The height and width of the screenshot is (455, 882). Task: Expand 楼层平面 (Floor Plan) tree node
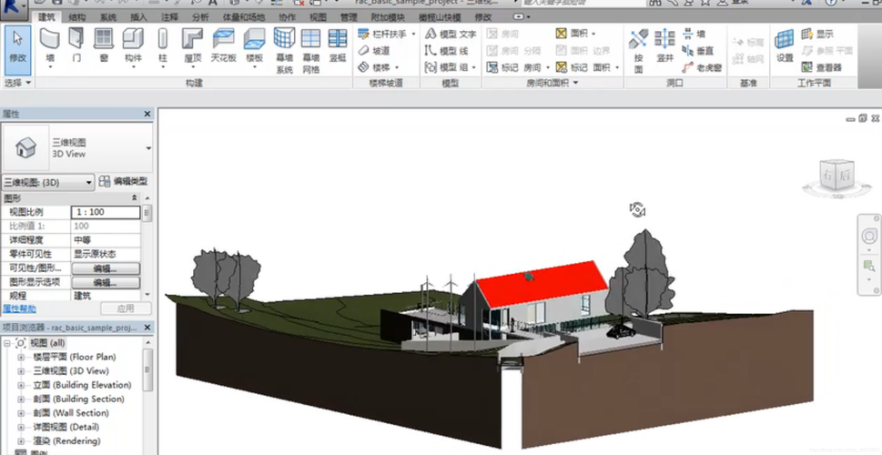click(x=21, y=358)
